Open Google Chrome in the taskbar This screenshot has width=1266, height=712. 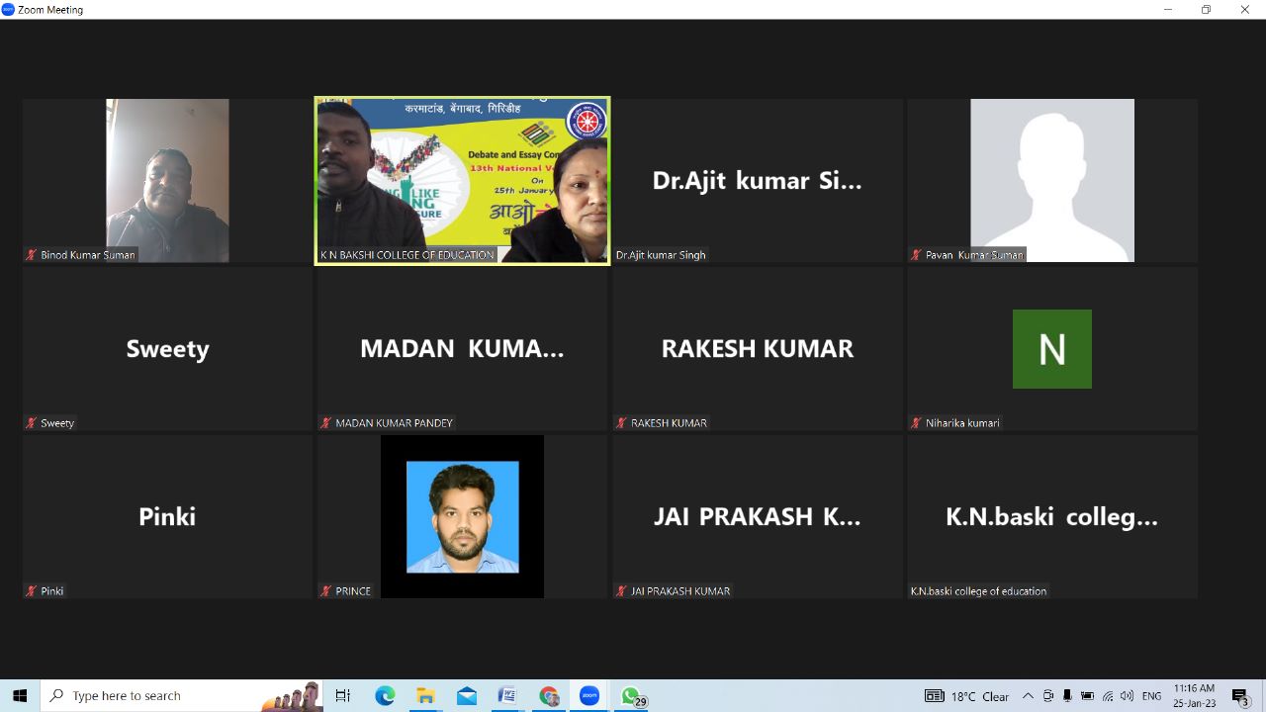[x=549, y=696]
